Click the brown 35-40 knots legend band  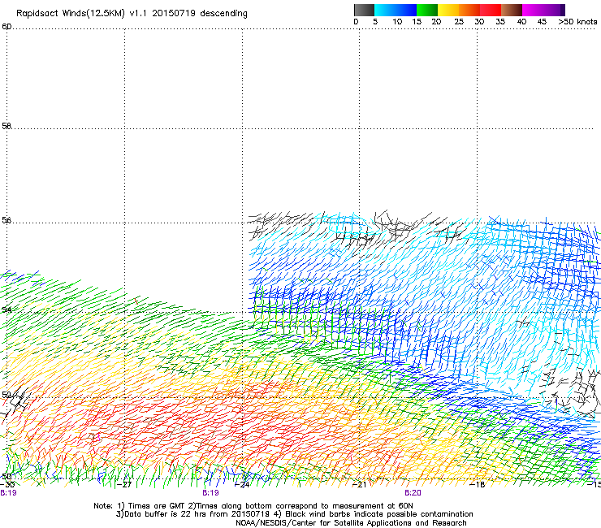tap(512, 10)
